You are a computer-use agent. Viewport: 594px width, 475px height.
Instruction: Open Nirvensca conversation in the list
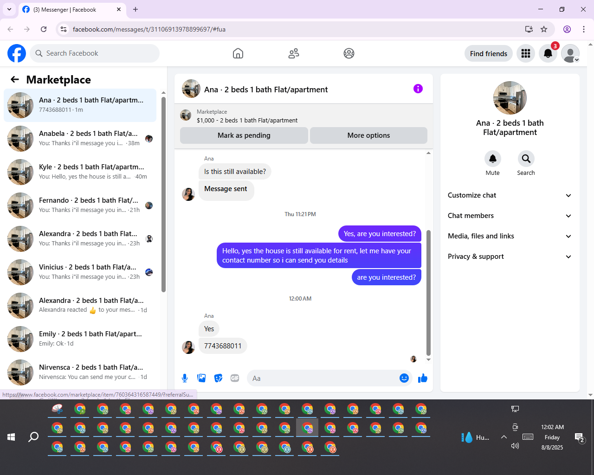pos(80,372)
